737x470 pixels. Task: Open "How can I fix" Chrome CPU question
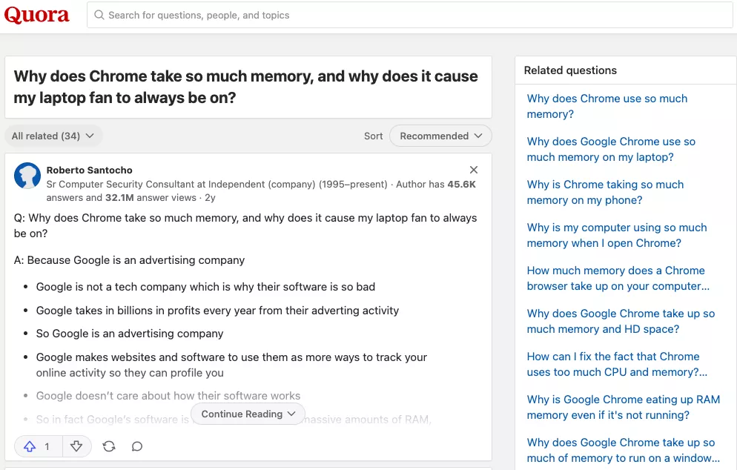(616, 364)
